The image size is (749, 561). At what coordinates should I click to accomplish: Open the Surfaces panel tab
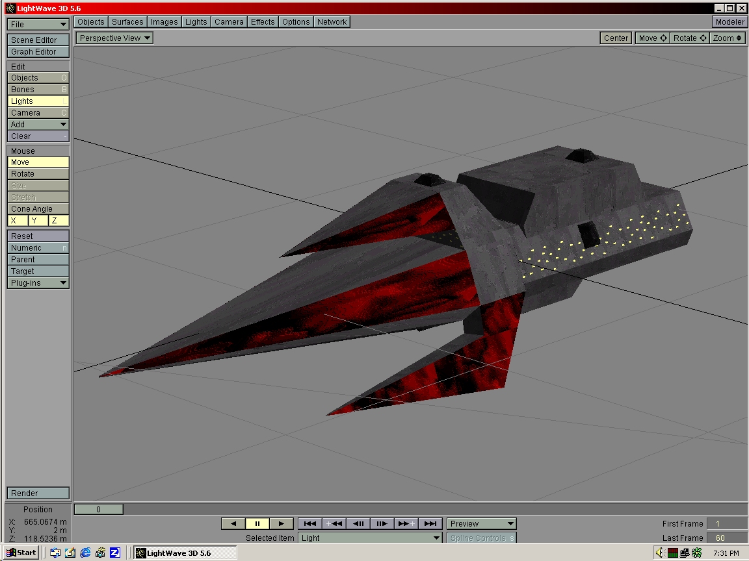pyautogui.click(x=127, y=21)
